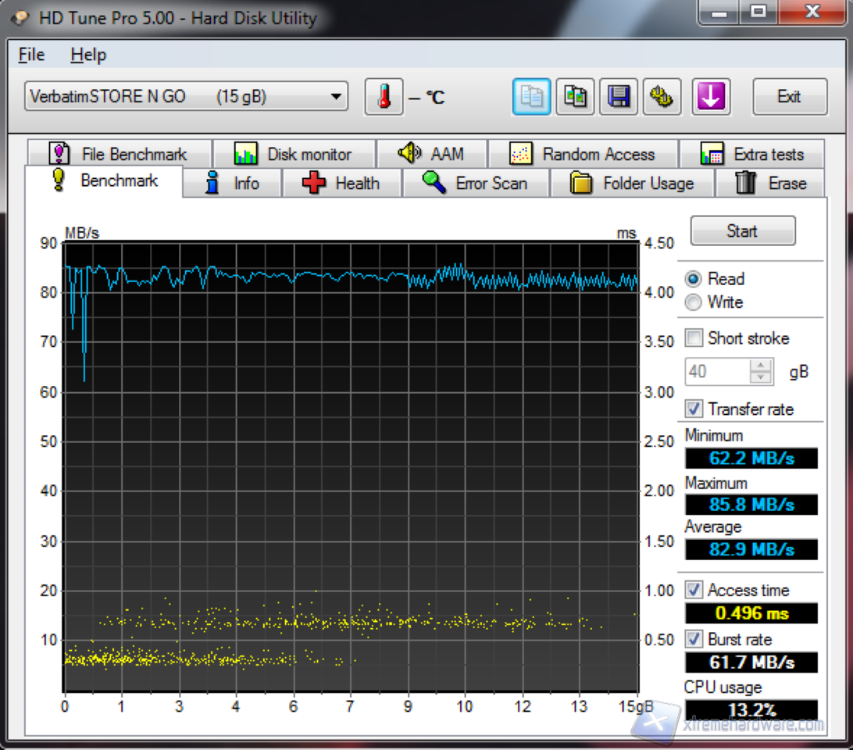The width and height of the screenshot is (853, 750).
Task: Select the Write radio button
Action: pyautogui.click(x=693, y=302)
